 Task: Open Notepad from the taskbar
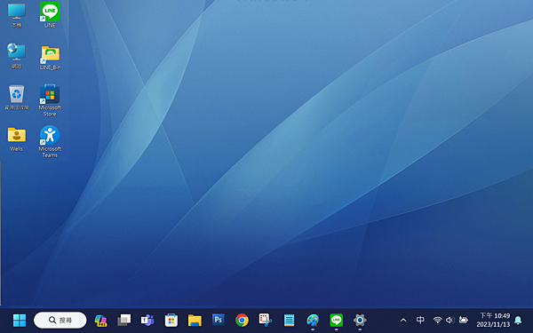pyautogui.click(x=289, y=320)
